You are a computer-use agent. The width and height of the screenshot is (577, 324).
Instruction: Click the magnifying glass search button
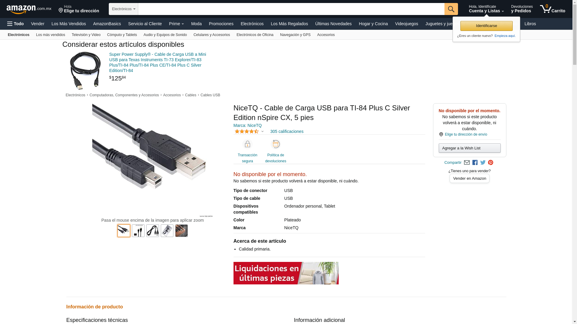point(451,9)
